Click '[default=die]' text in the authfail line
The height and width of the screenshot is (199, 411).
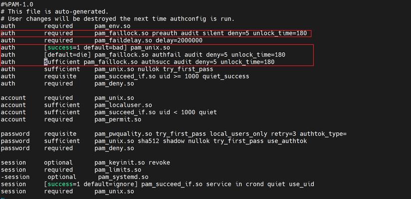tap(67, 55)
